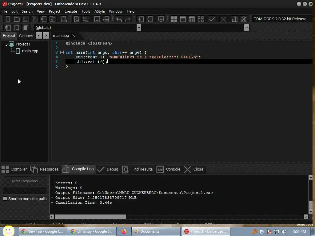The height and width of the screenshot is (236, 315).
Task: Open the Compiler bottom tab
Action: 14,169
